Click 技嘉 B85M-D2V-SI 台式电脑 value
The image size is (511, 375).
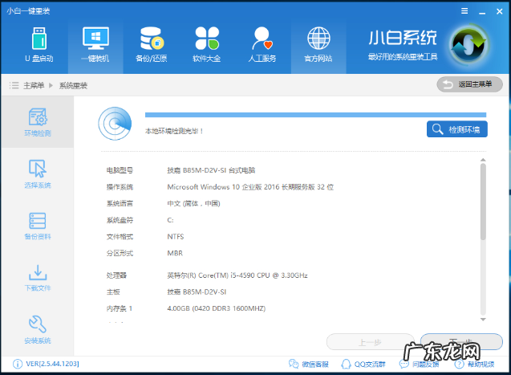point(211,170)
